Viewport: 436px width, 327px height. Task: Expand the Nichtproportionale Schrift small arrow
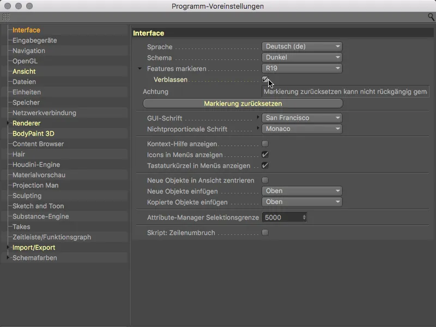point(258,128)
